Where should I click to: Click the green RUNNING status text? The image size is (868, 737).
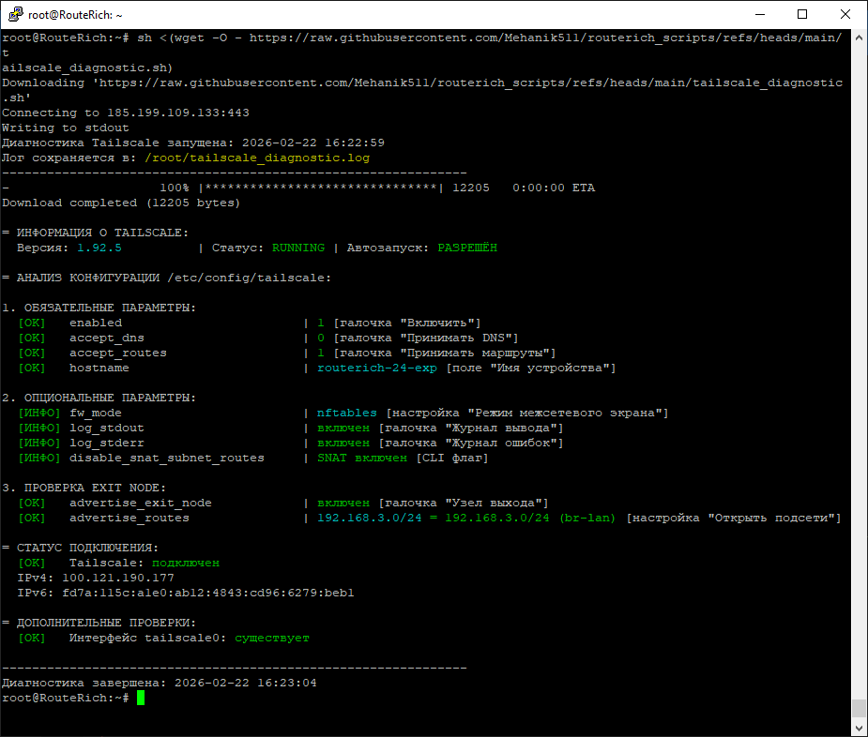tap(298, 248)
